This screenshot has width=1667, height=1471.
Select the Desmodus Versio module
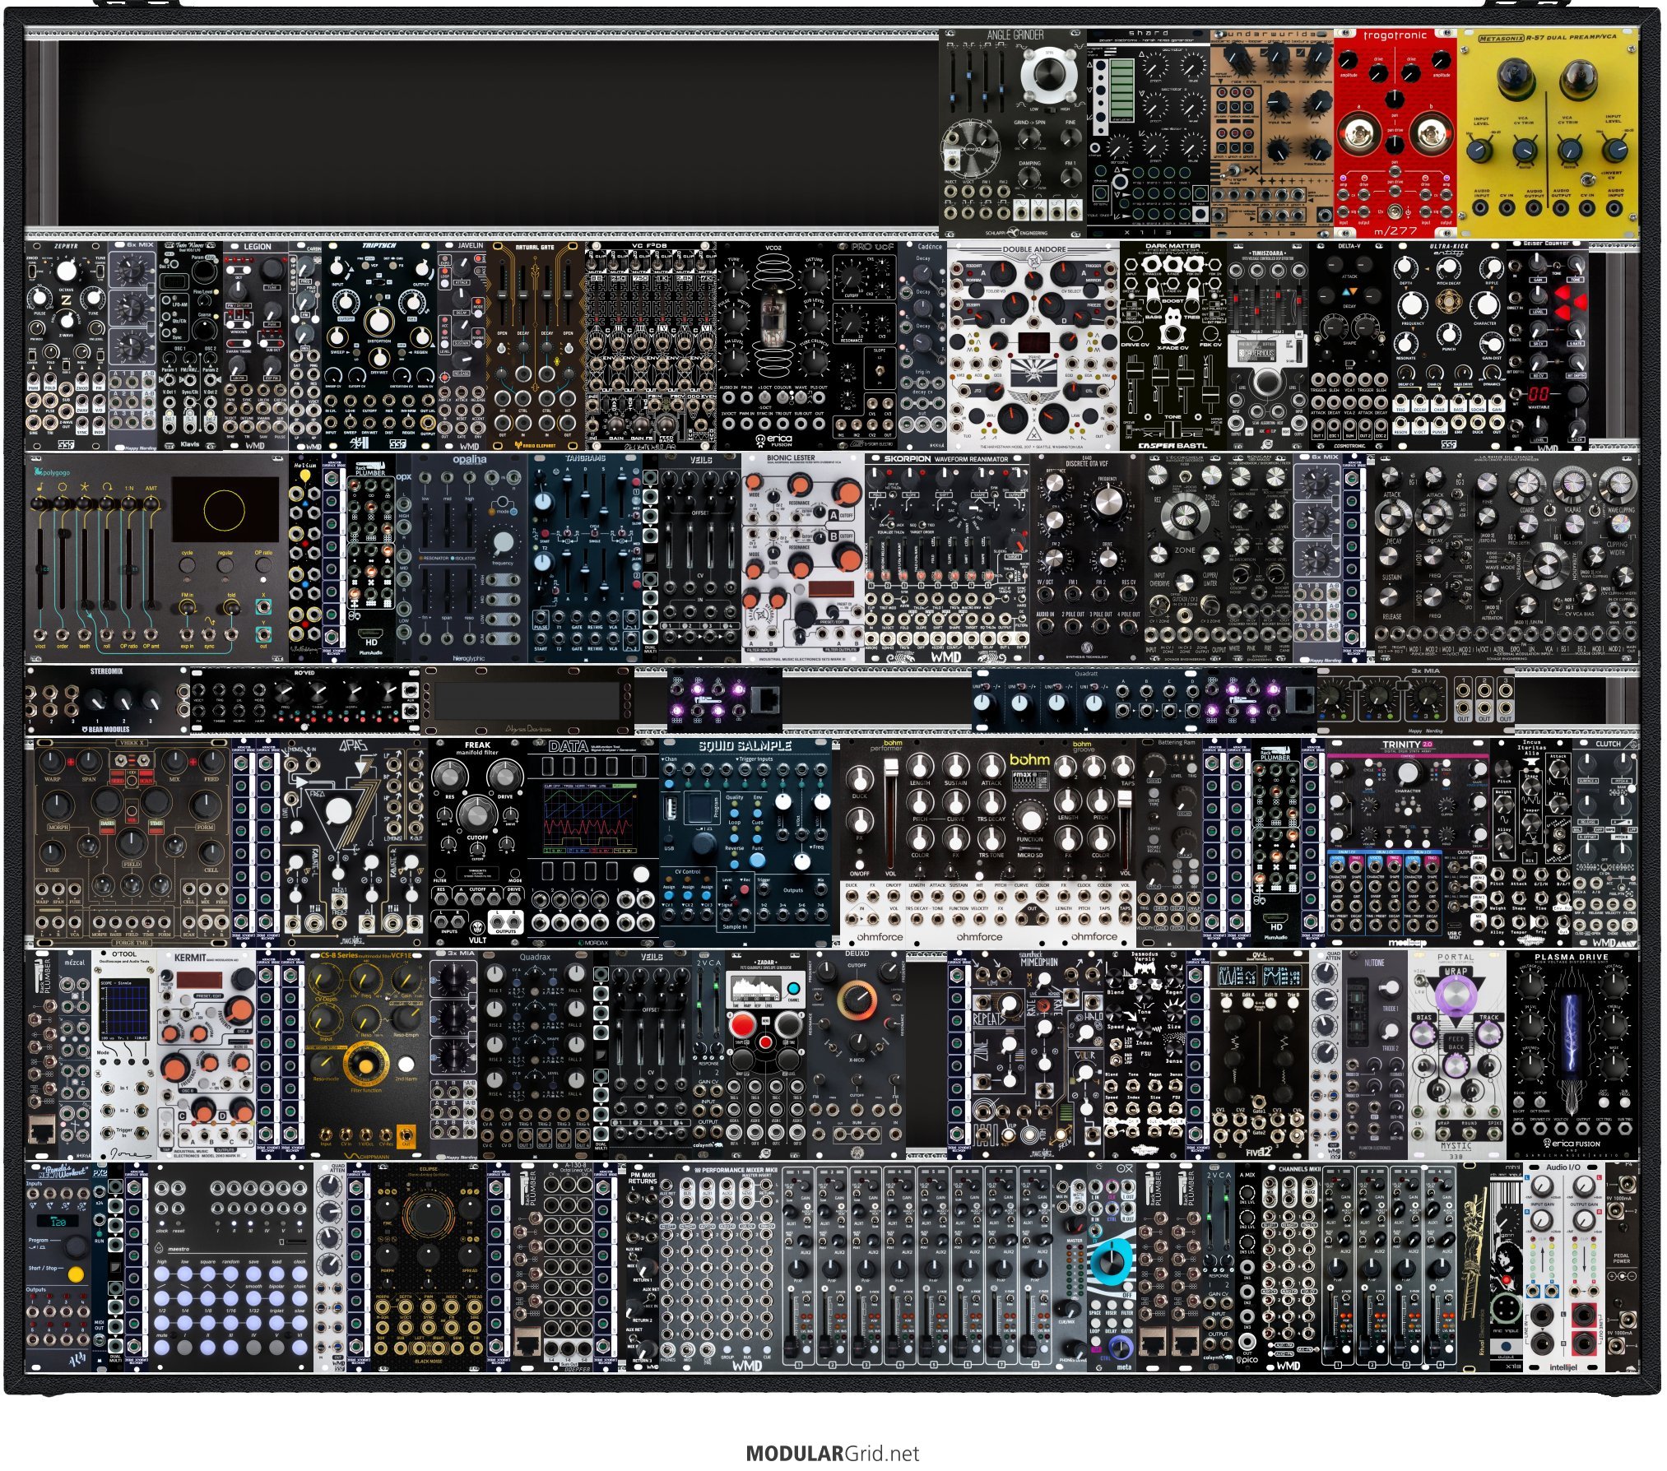(x=1145, y=1053)
